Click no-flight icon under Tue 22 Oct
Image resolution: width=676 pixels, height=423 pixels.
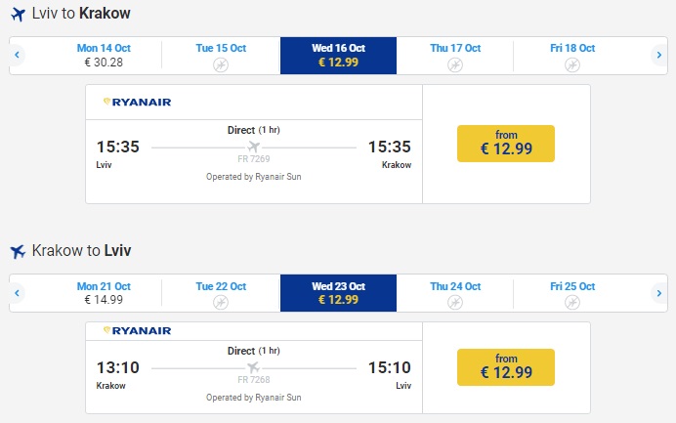pyautogui.click(x=221, y=302)
